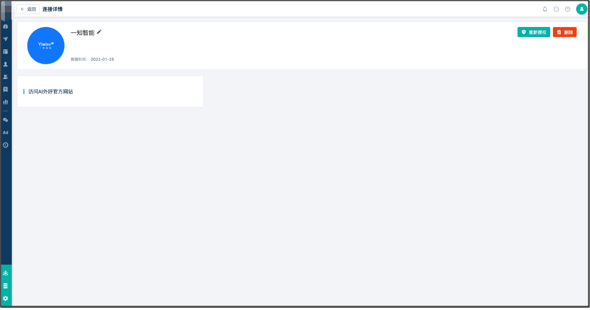Image resolution: width=590 pixels, height=310 pixels.
Task: Open the bar chart statistics sidebar icon
Action: (x=6, y=102)
